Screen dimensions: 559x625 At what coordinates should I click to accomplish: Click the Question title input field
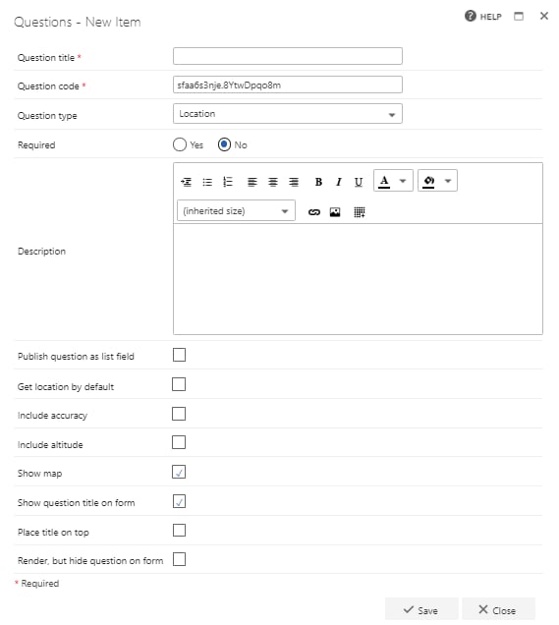coord(288,56)
